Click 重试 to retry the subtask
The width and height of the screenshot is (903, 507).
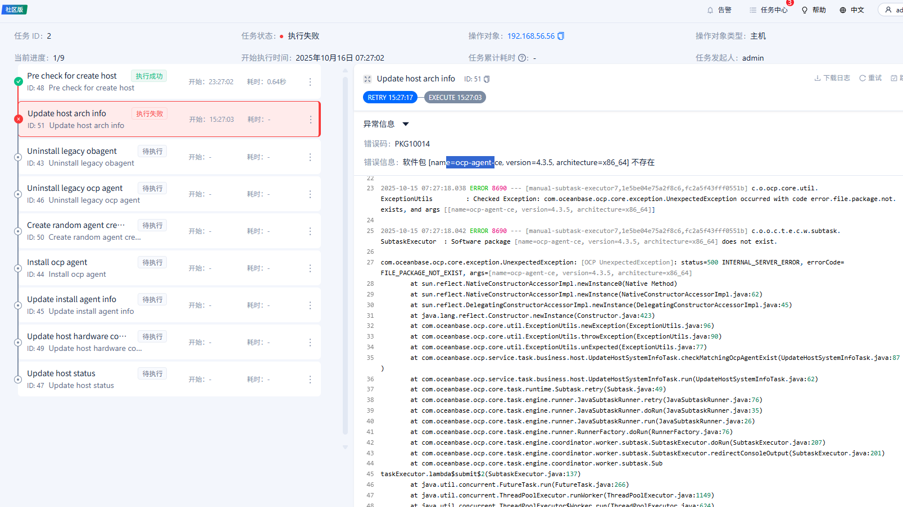(870, 78)
